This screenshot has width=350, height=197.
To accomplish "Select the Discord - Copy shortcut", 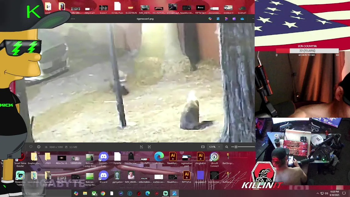I will 103,160.
